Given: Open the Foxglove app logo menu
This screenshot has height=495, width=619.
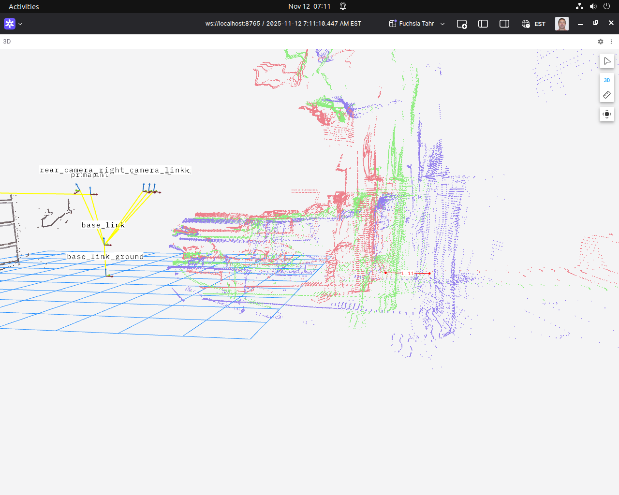Looking at the screenshot, I should coord(10,24).
